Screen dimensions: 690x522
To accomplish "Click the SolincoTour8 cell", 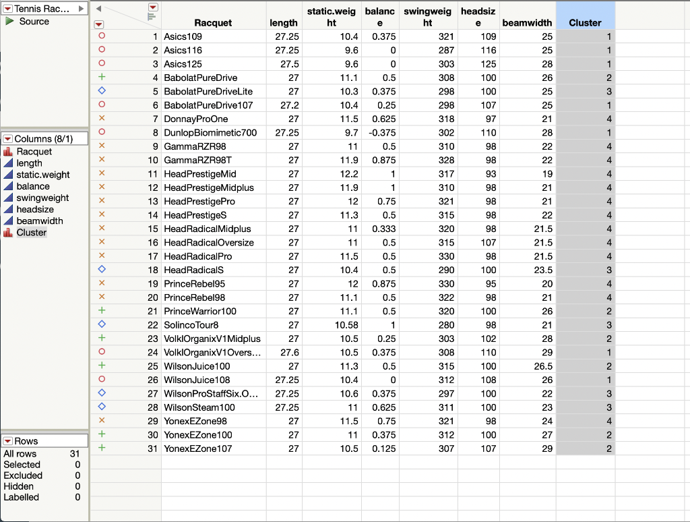I will coord(191,325).
